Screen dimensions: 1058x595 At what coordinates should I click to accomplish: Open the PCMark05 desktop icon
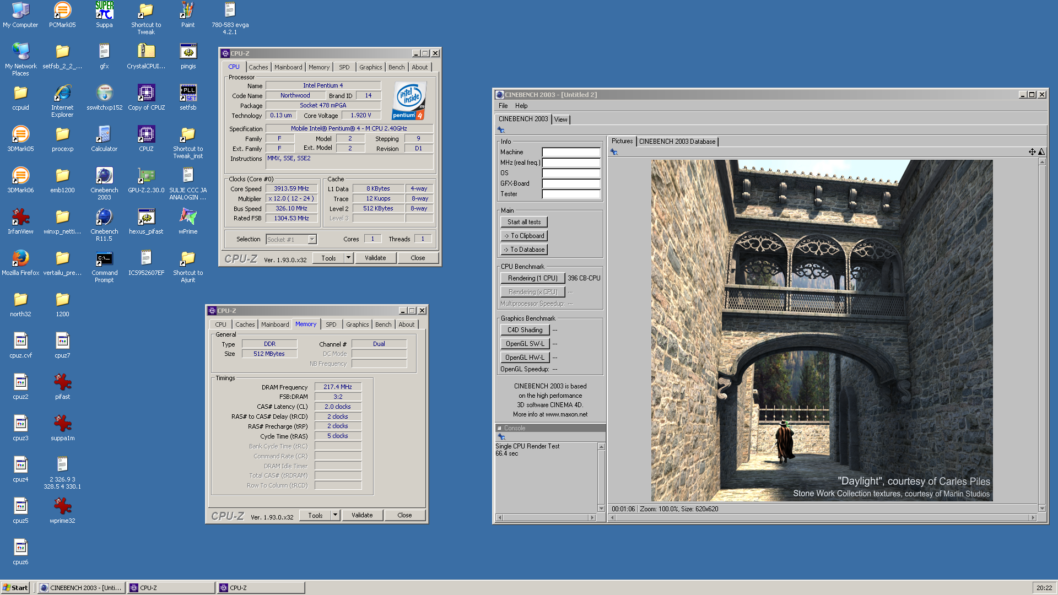tap(62, 14)
